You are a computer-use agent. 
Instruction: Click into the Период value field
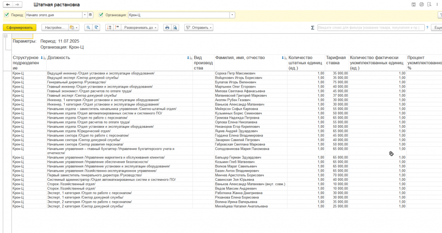(54, 15)
